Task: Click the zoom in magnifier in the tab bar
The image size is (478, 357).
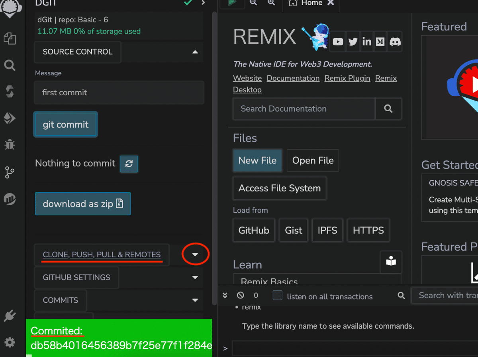Action: 271,2
